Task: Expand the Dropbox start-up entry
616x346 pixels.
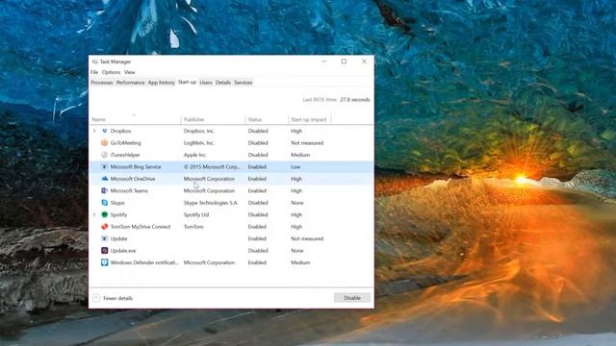Action: click(94, 131)
